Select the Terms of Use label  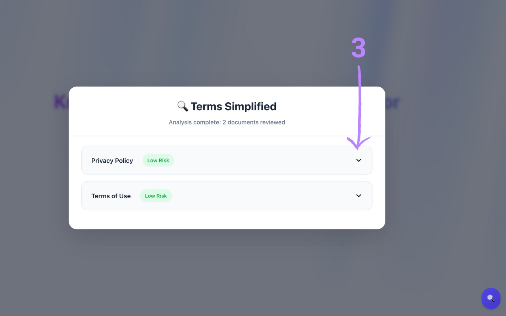coord(111,196)
